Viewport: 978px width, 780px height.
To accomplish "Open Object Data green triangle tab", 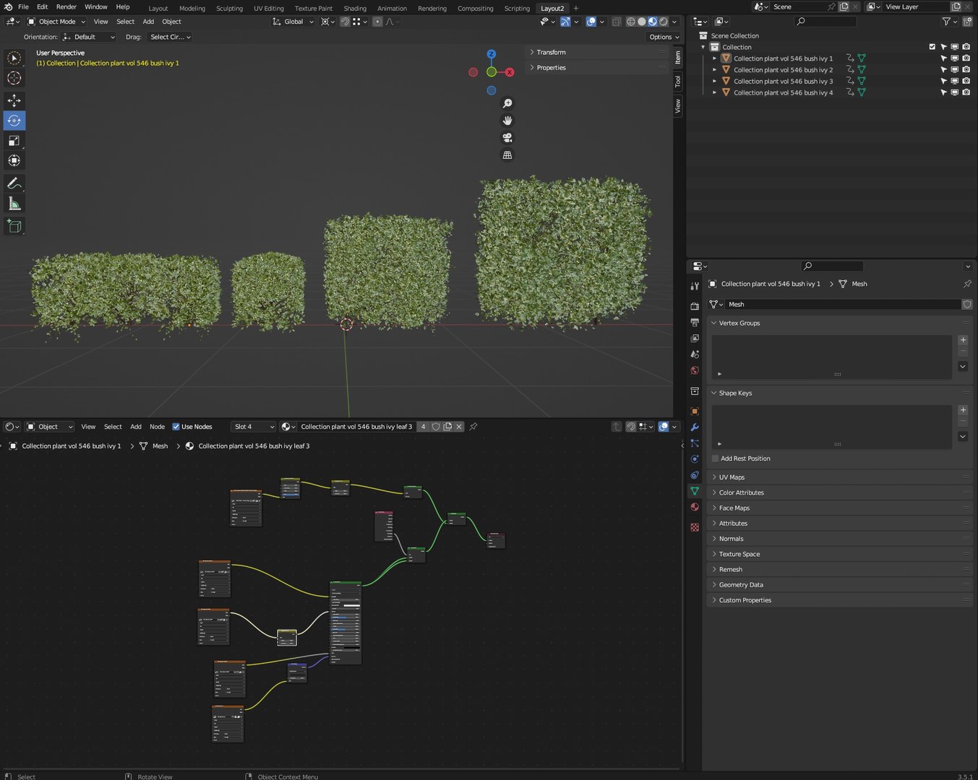I will tap(695, 491).
